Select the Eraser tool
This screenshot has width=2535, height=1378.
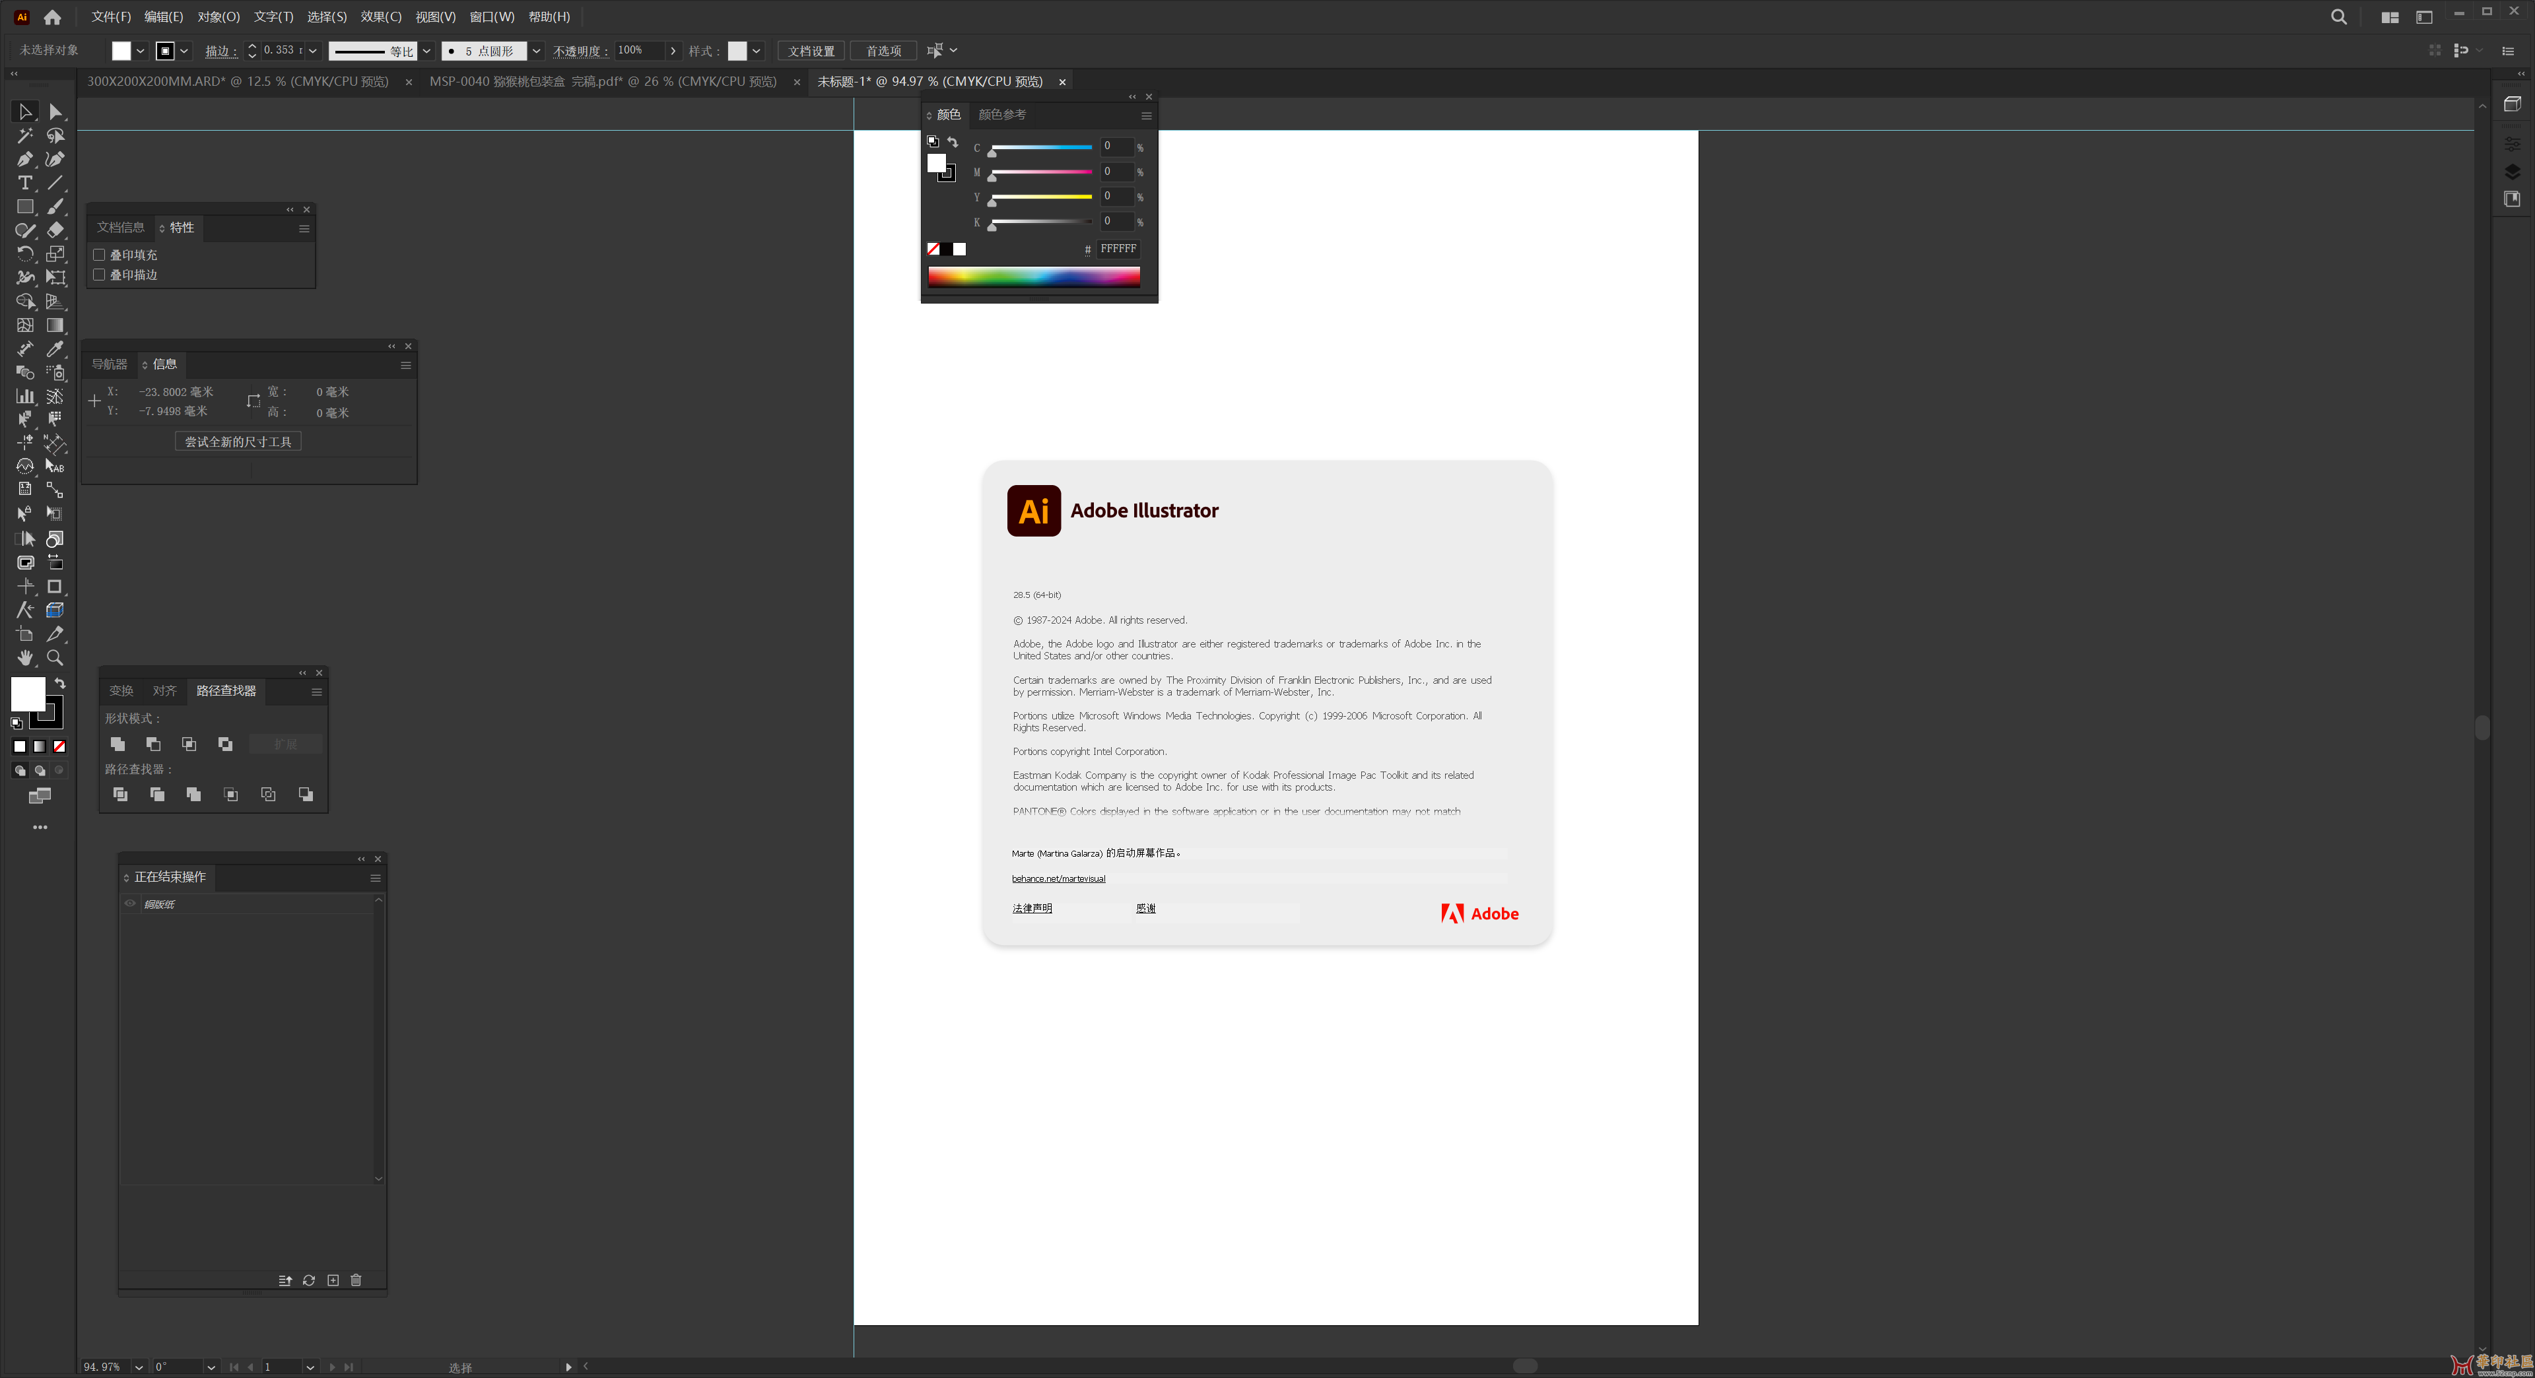(55, 230)
